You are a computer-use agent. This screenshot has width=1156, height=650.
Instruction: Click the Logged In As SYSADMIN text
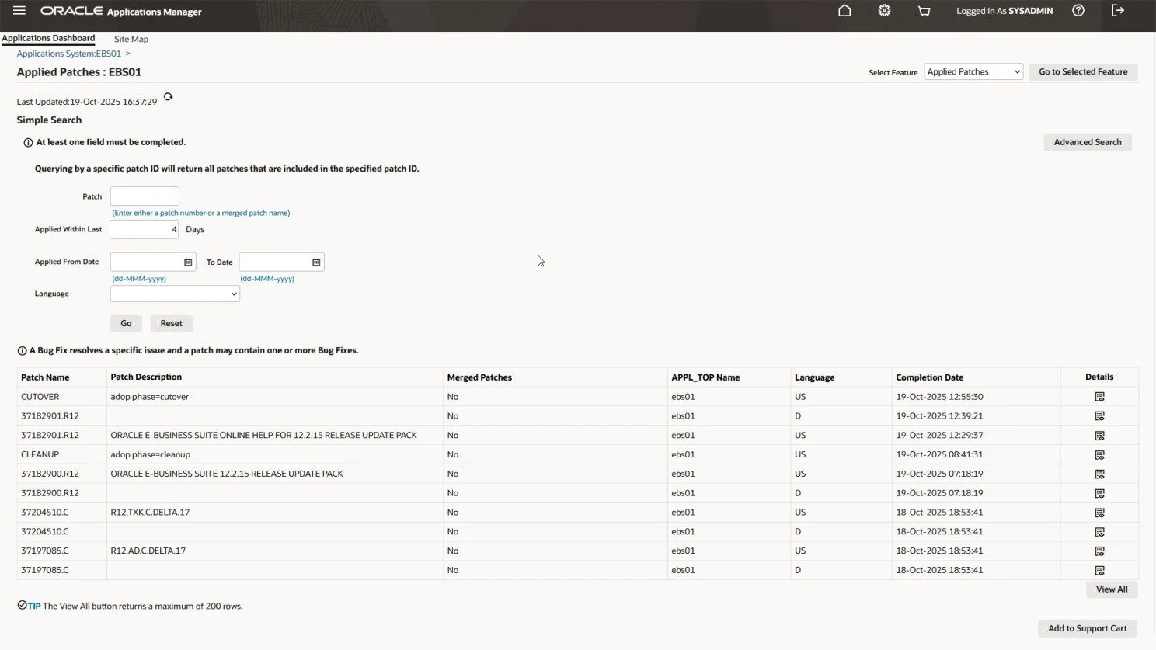pyautogui.click(x=1005, y=11)
